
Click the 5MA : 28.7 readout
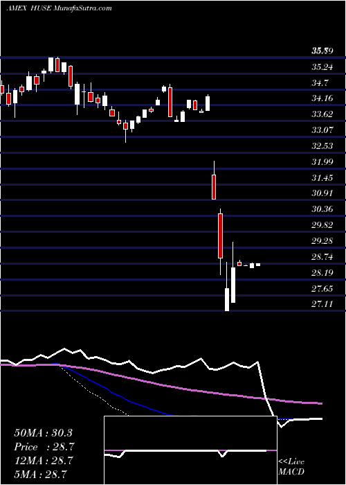pos(40,474)
